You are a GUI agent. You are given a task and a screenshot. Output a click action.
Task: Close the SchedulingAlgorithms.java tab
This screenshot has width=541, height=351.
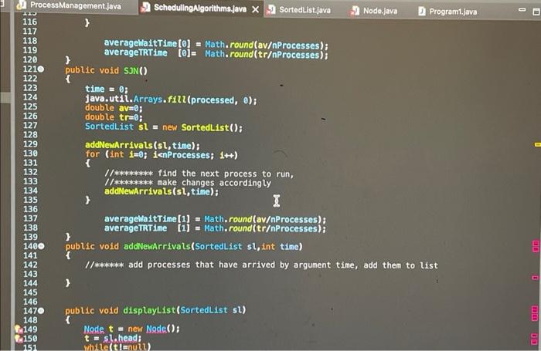coord(255,10)
